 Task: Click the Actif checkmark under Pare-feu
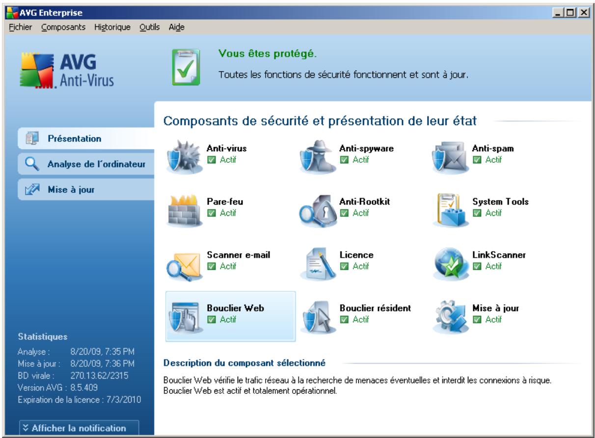point(212,212)
